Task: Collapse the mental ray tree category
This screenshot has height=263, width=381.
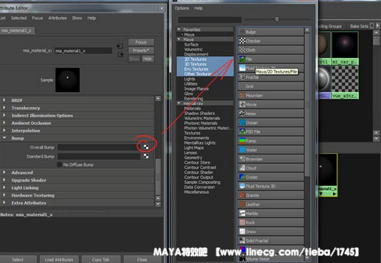Action: (x=179, y=103)
